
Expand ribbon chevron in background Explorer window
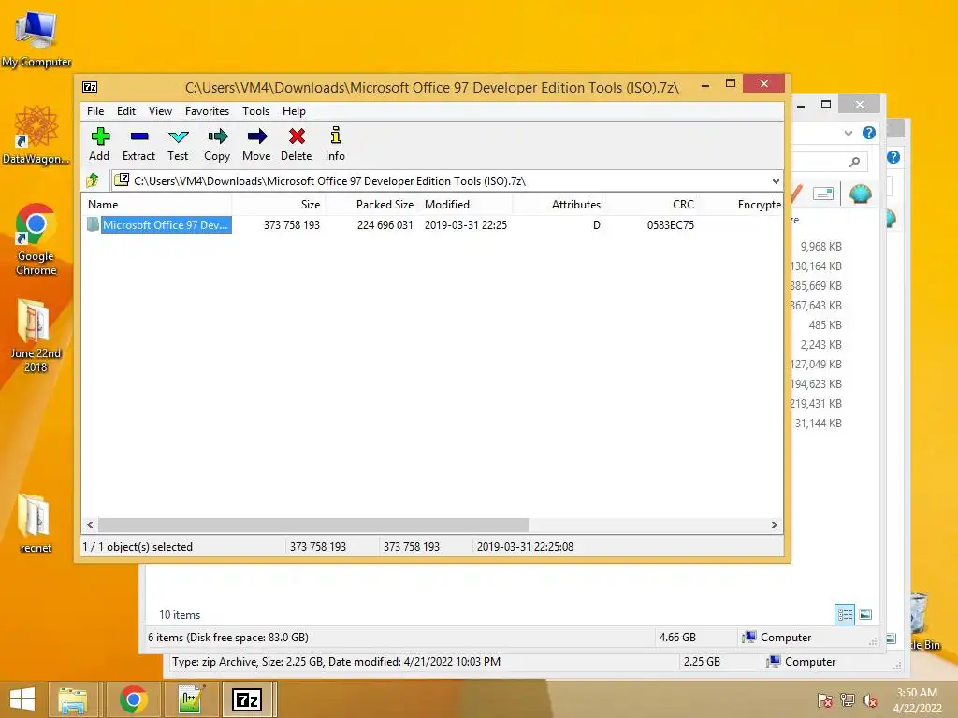(x=848, y=133)
